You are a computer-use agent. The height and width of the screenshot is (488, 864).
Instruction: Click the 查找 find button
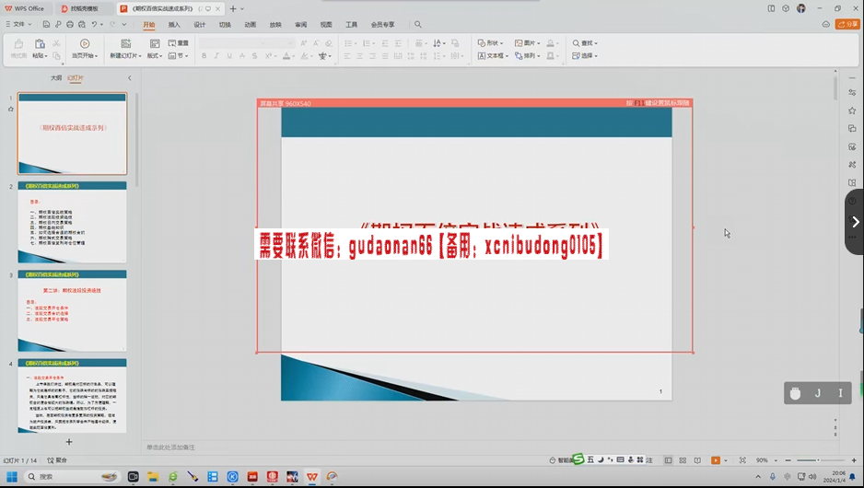(x=584, y=43)
